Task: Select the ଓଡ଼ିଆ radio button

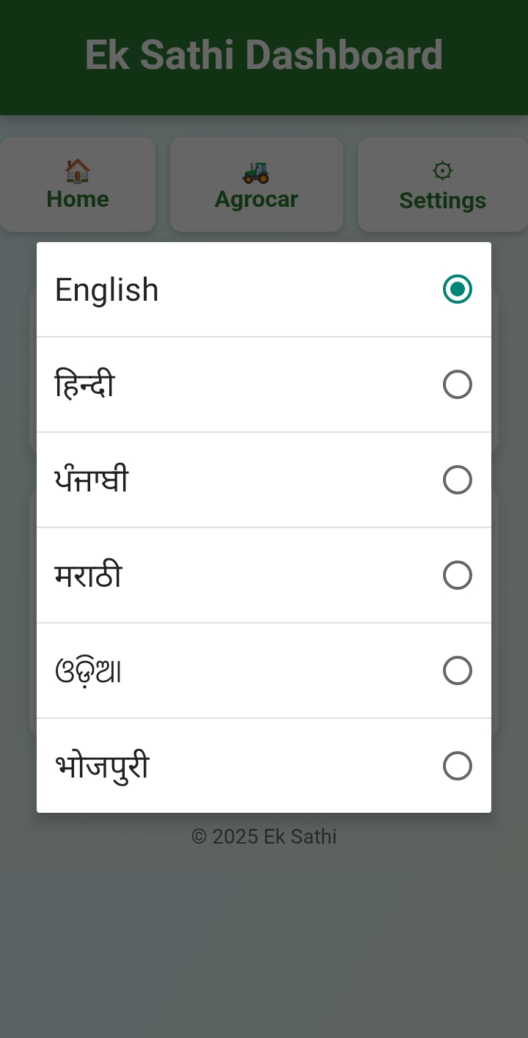Action: [x=458, y=670]
